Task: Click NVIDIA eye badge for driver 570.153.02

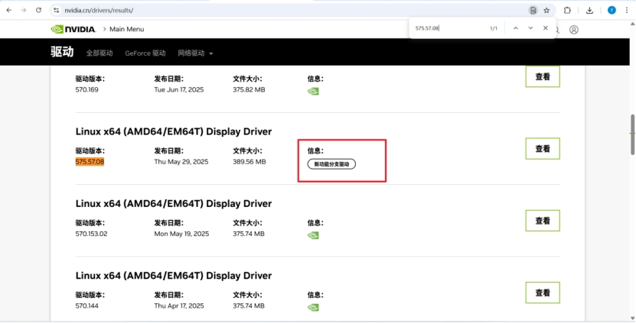Action: [313, 235]
